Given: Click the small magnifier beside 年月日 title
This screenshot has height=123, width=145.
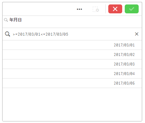Looking at the screenshot, I should click(6, 20).
